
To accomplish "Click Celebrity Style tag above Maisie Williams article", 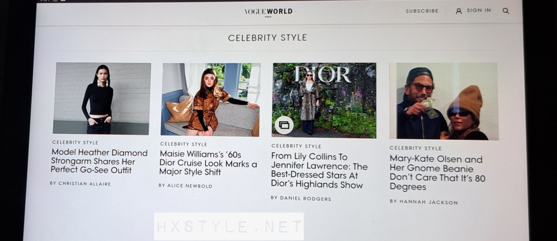I will click(183, 144).
